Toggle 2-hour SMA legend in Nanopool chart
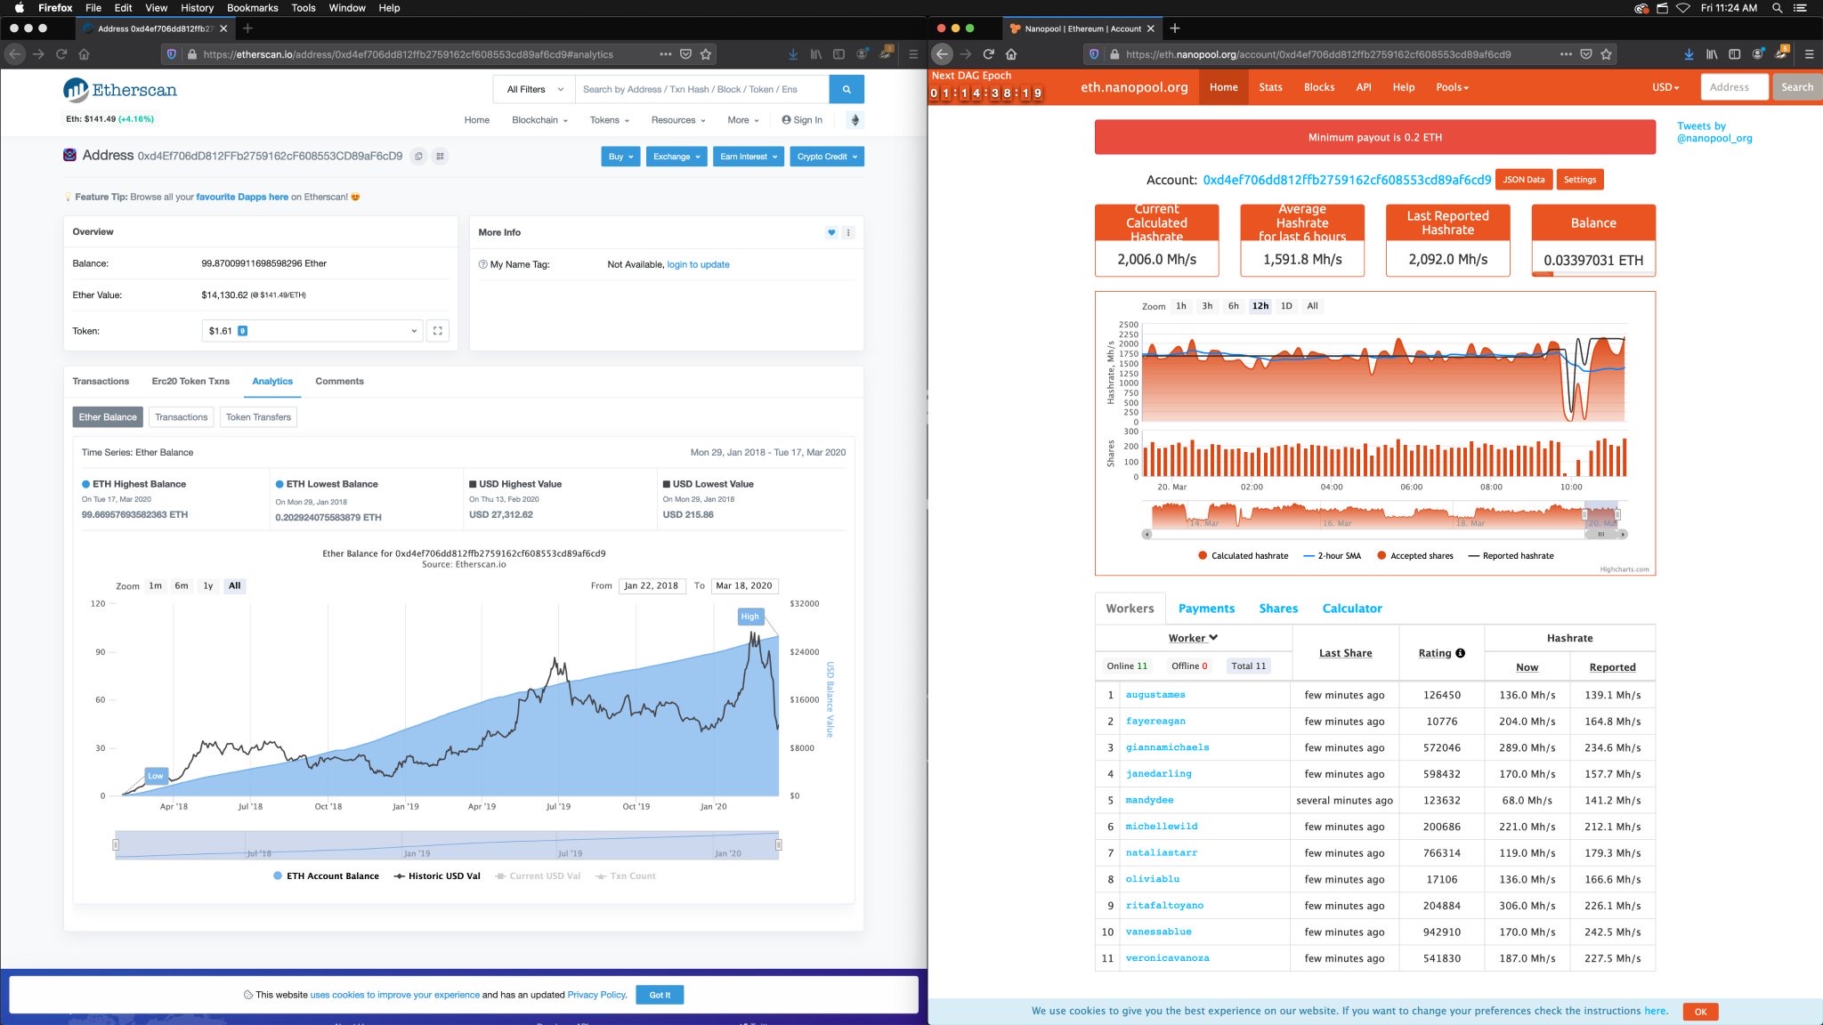The height and width of the screenshot is (1025, 1823). 1332,556
